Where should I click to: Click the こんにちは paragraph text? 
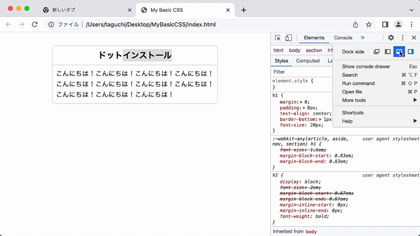point(135,84)
